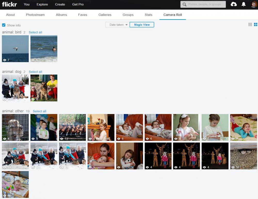The height and width of the screenshot is (199, 258).
Task: Open the grilled skewers photo with 13 views
Action: 72,127
